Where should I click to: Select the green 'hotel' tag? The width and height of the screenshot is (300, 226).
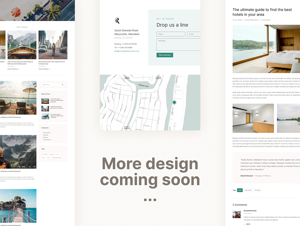coord(240,190)
